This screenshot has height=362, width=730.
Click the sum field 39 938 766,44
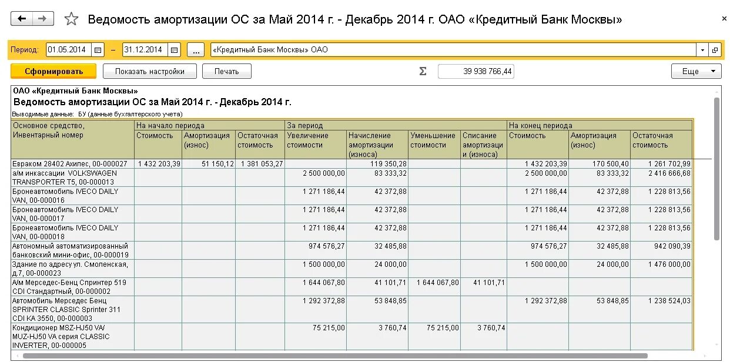(476, 71)
